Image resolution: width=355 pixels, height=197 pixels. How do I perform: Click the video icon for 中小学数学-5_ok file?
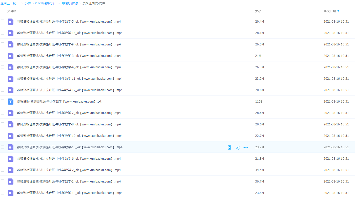[x=11, y=22]
